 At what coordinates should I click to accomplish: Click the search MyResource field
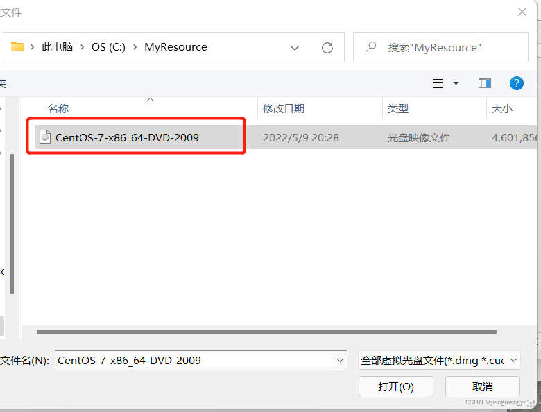[440, 47]
